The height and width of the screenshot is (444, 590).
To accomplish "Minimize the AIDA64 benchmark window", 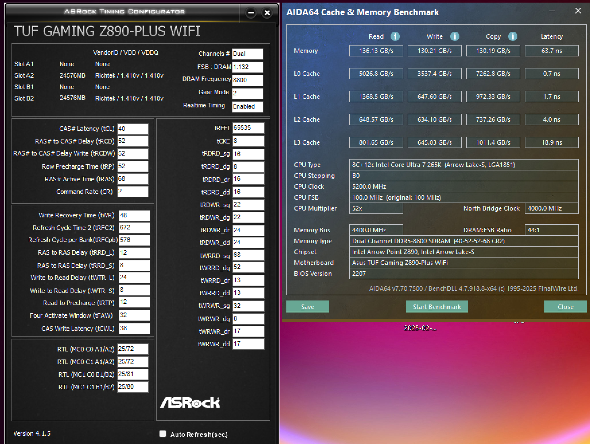I will click(552, 11).
